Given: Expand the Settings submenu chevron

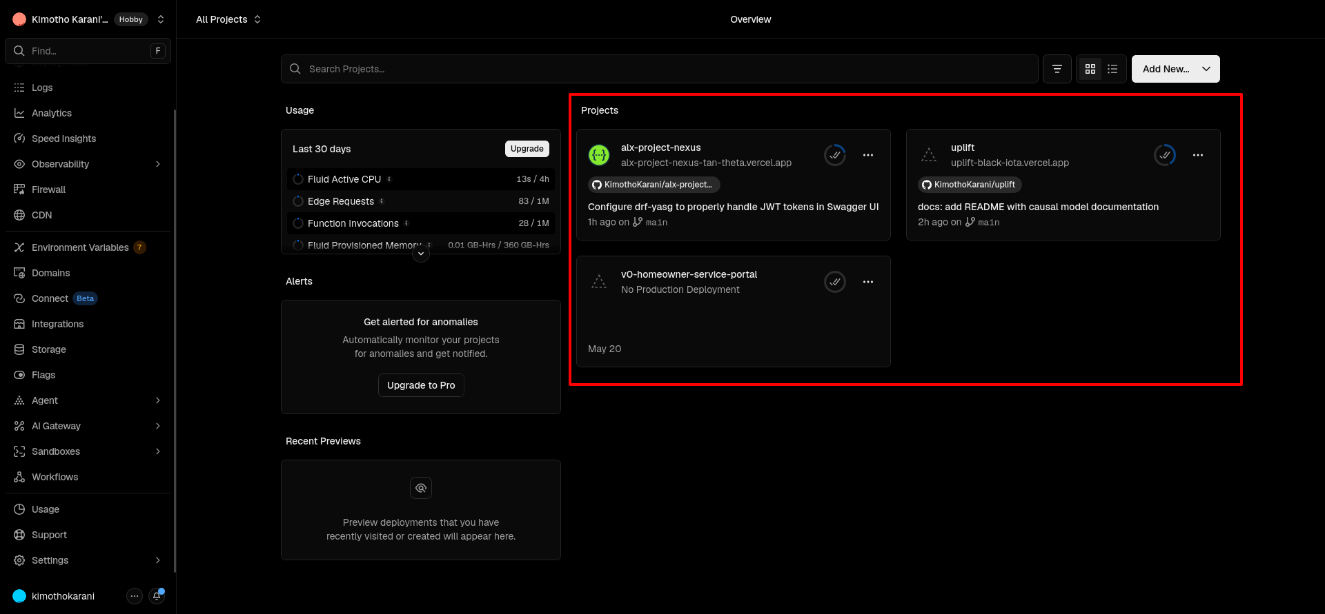Looking at the screenshot, I should click(158, 560).
